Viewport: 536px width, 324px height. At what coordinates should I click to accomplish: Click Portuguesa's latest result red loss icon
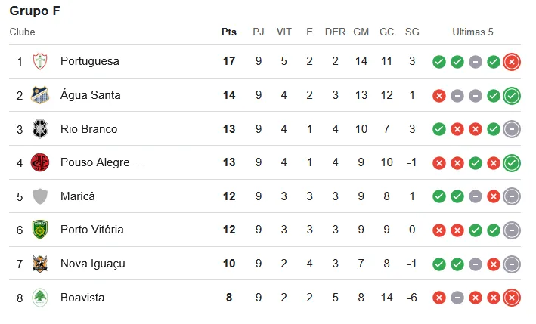point(512,62)
